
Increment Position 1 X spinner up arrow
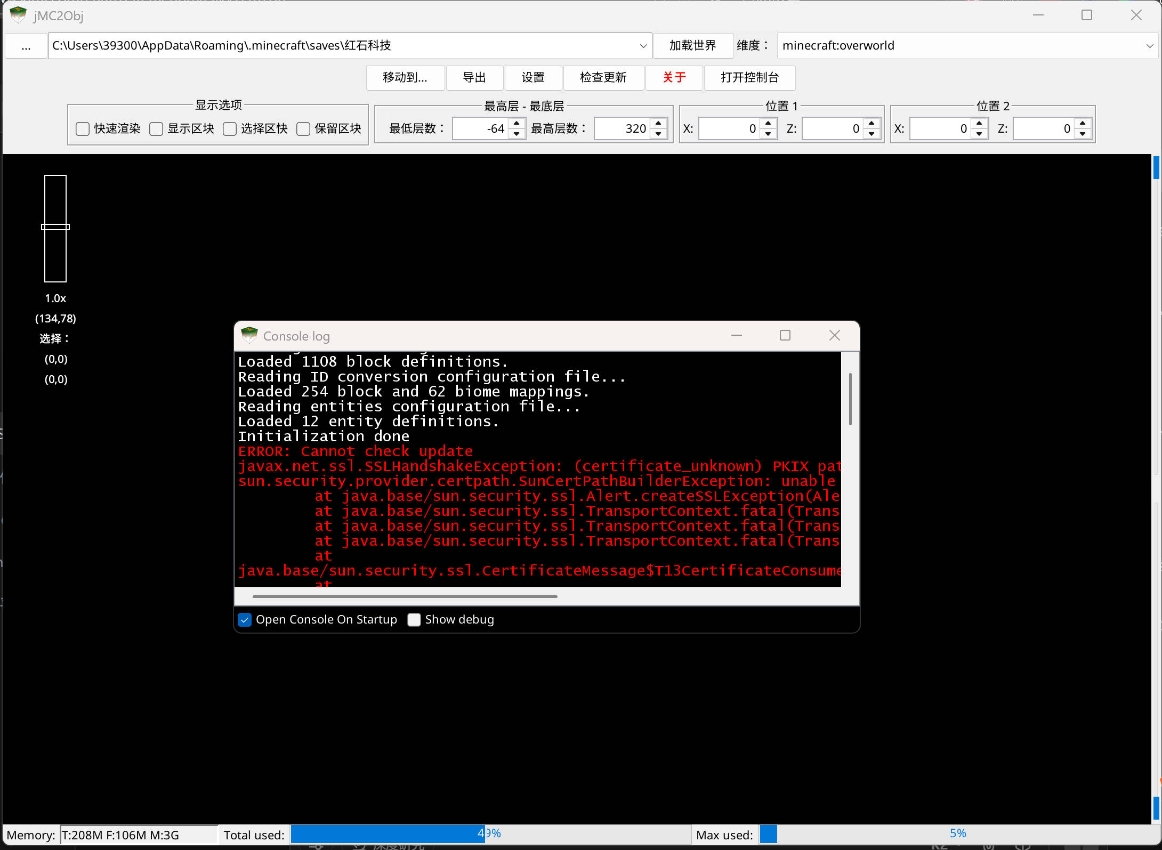coord(768,124)
